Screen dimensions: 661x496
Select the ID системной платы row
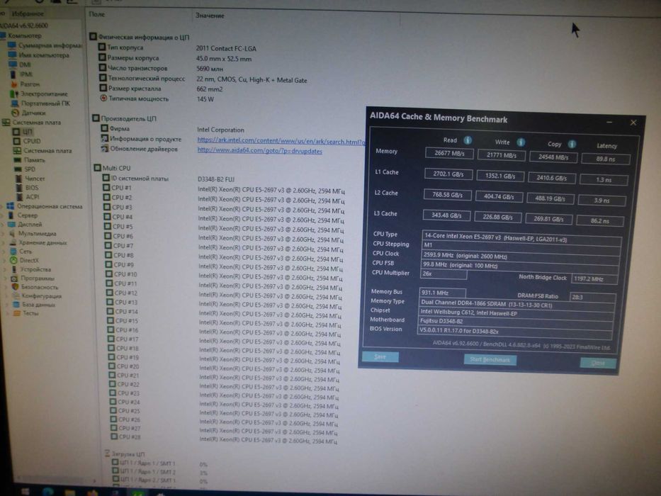169,179
